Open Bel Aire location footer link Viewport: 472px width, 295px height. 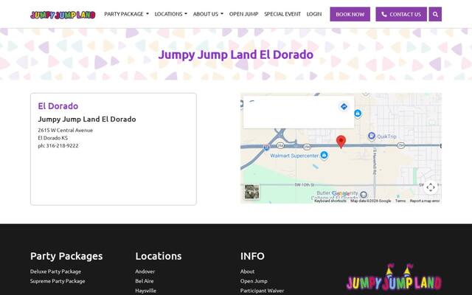[145, 281]
